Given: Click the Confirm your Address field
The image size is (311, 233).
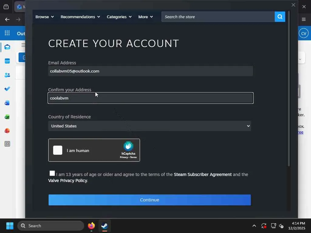Looking at the screenshot, I should point(151,98).
